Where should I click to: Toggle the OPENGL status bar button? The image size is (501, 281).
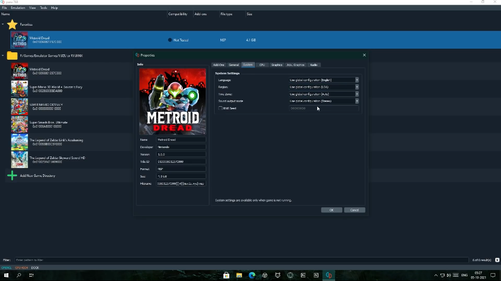click(6, 267)
